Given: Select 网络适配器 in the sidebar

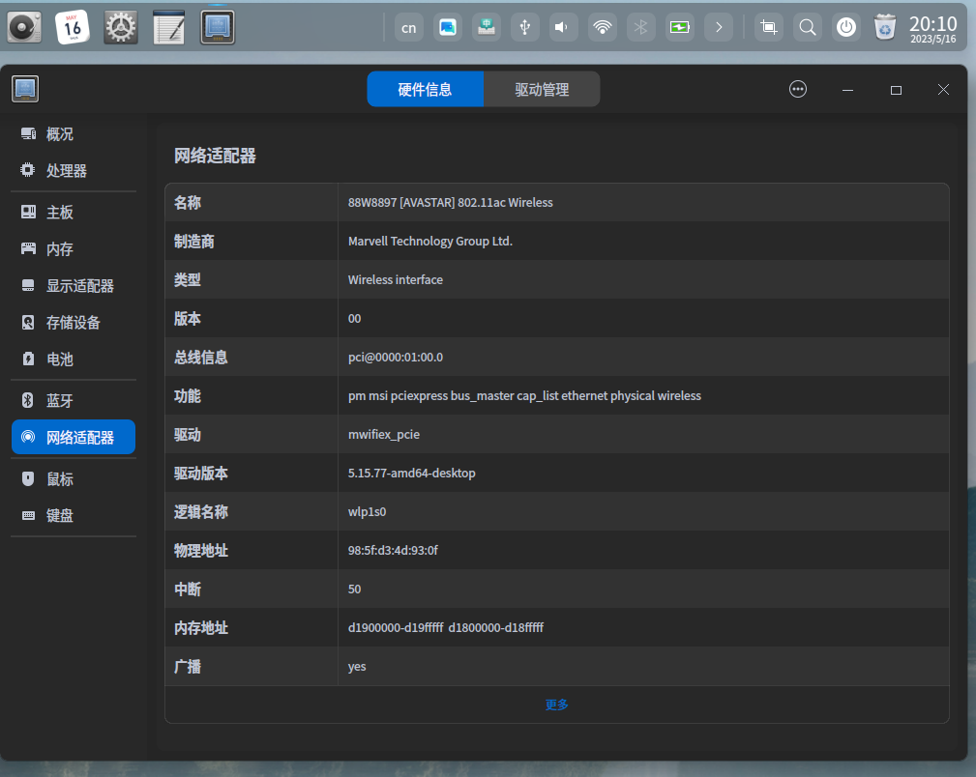Looking at the screenshot, I should (74, 438).
